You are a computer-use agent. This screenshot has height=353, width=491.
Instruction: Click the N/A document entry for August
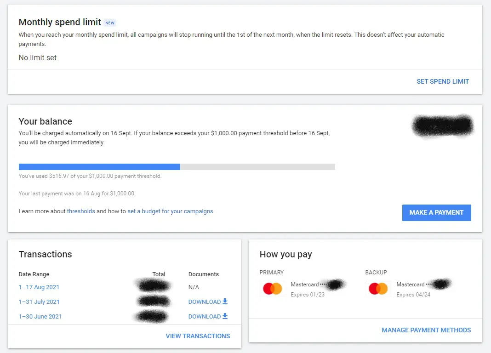pyautogui.click(x=194, y=287)
